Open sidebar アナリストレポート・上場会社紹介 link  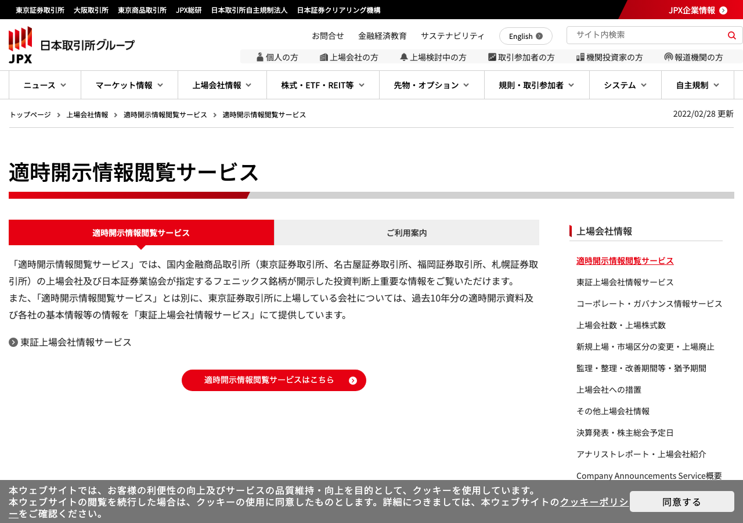[641, 454]
